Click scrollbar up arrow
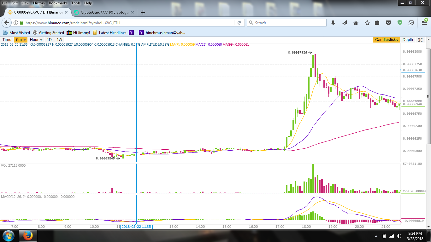 pos(428,40)
